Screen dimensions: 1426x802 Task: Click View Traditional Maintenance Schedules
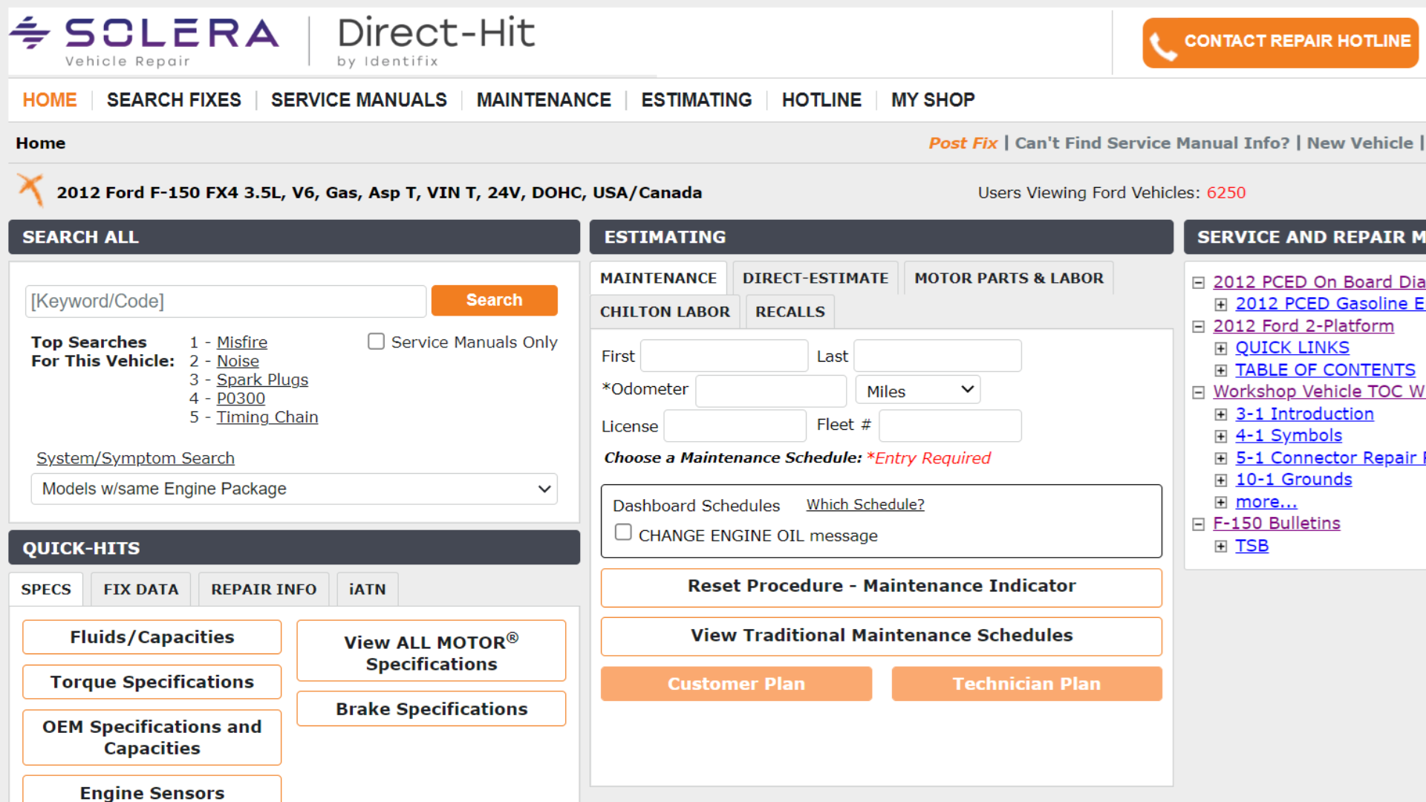point(882,636)
